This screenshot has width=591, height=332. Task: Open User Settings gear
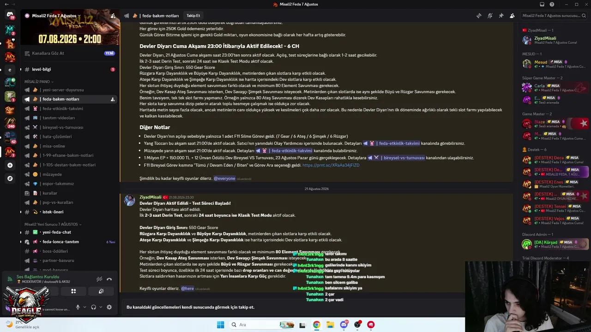point(109,307)
